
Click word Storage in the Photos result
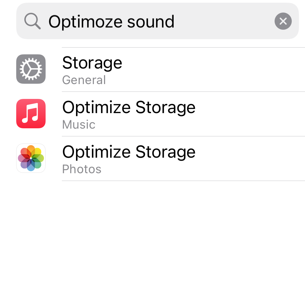pos(166,153)
